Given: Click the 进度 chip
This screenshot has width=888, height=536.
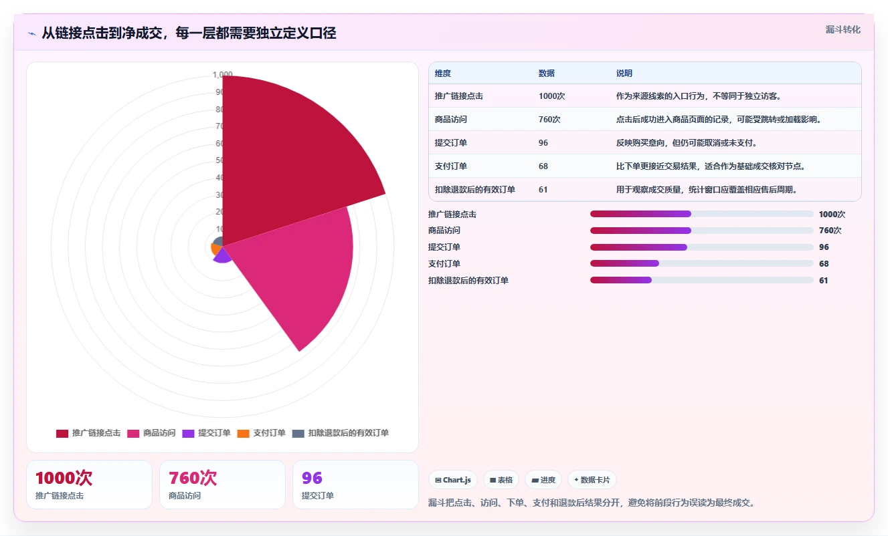Looking at the screenshot, I should [x=543, y=480].
